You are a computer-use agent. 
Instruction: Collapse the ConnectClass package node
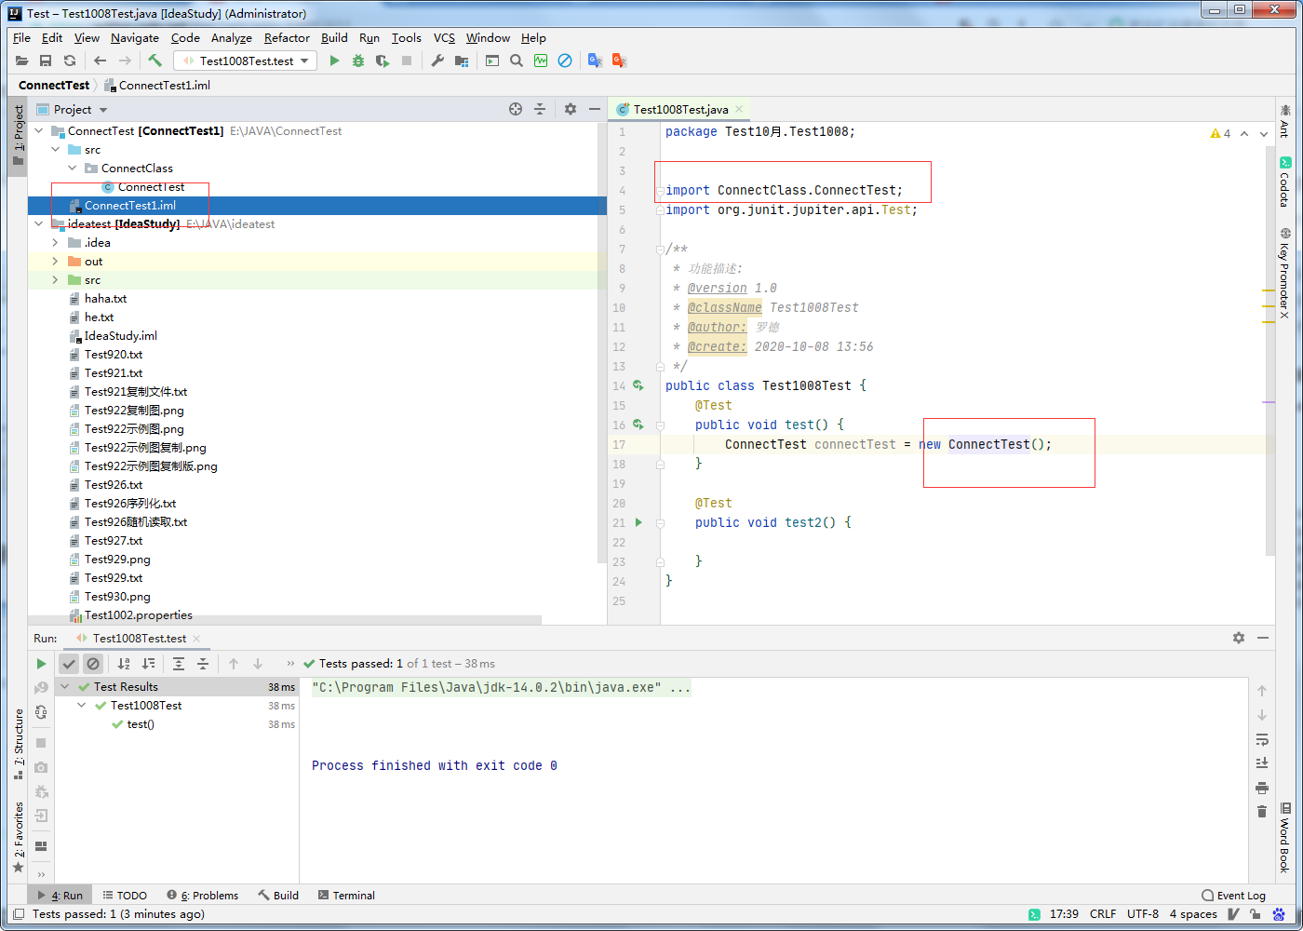coord(73,169)
